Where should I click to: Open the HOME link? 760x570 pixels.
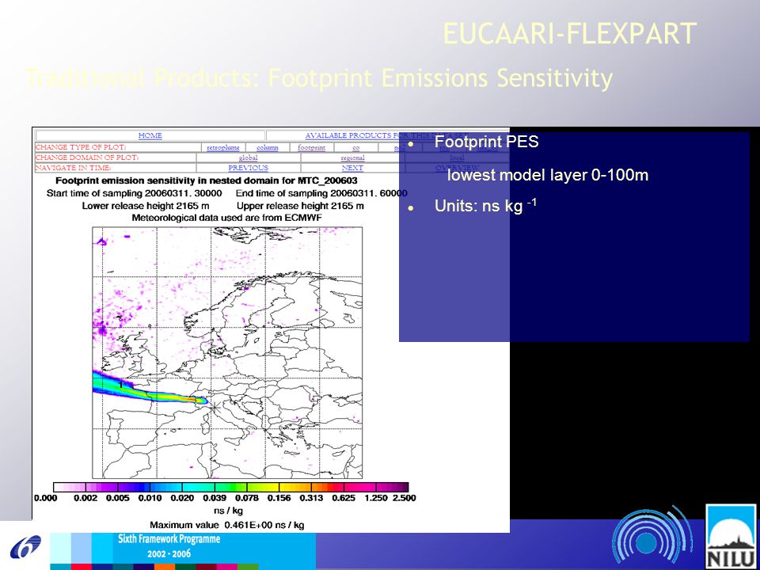point(150,135)
